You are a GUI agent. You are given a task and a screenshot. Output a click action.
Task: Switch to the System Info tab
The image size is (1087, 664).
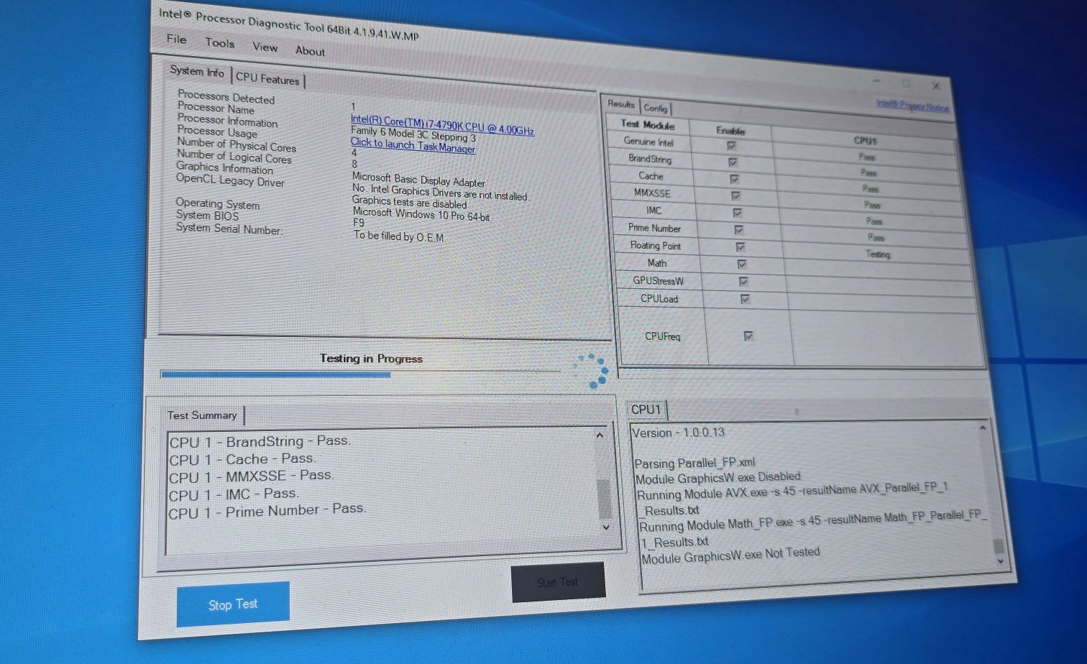click(197, 72)
